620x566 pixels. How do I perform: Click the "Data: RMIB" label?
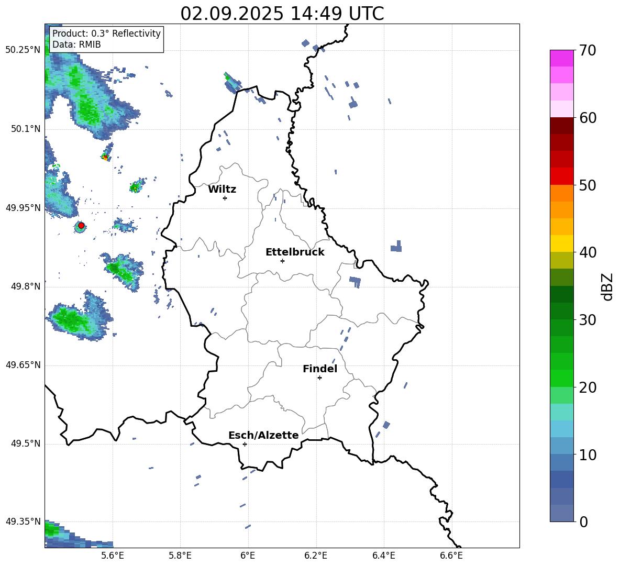click(76, 45)
